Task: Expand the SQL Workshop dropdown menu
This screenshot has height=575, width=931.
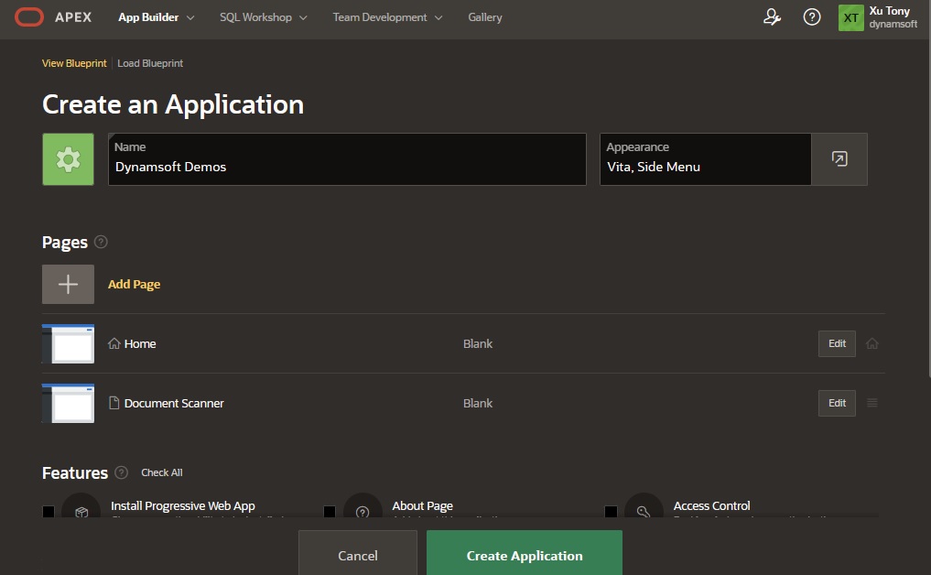Action: point(263,17)
